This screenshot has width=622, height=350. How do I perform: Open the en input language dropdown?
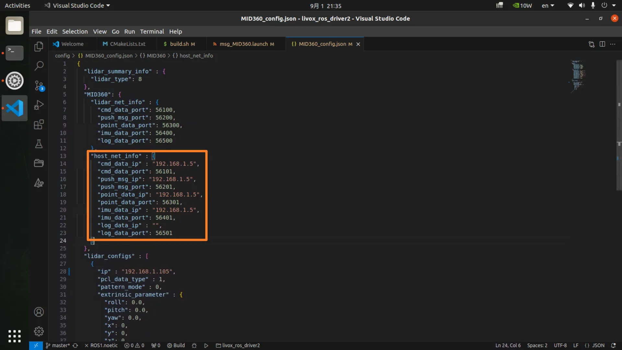click(x=548, y=6)
